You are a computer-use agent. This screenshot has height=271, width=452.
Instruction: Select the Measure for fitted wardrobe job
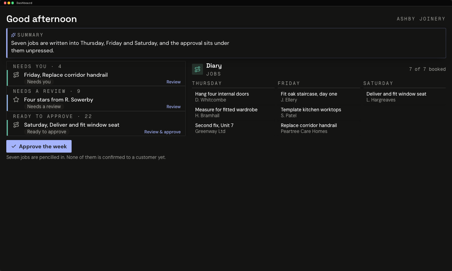[233, 112]
